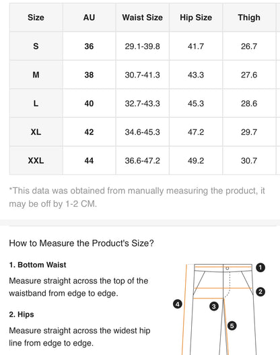Click AU size 40 cell
The image size is (280, 355).
pos(89,104)
